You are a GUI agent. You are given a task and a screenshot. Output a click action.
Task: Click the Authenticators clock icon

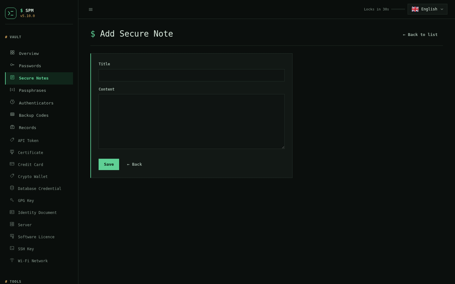tap(12, 102)
